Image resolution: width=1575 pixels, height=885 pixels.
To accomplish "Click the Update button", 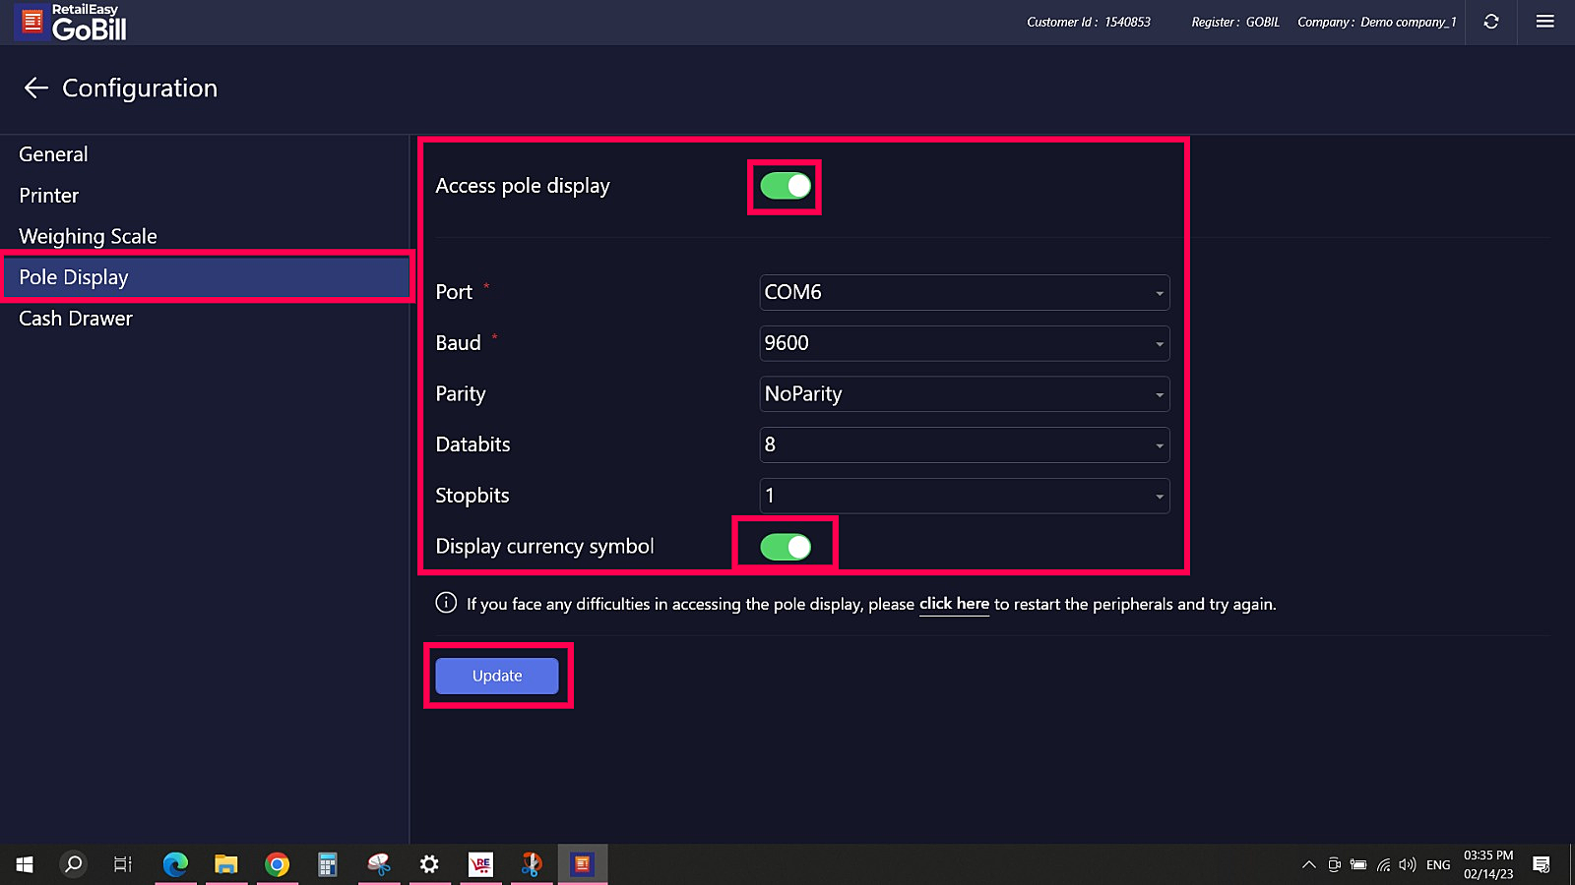I will point(497,676).
